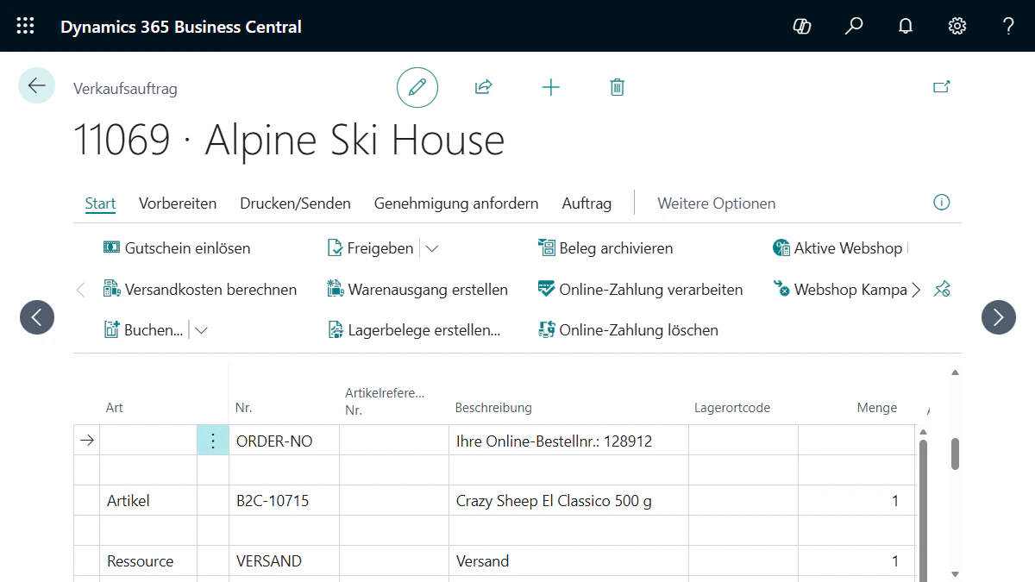Click Lagerbelege erstellen...

point(414,330)
